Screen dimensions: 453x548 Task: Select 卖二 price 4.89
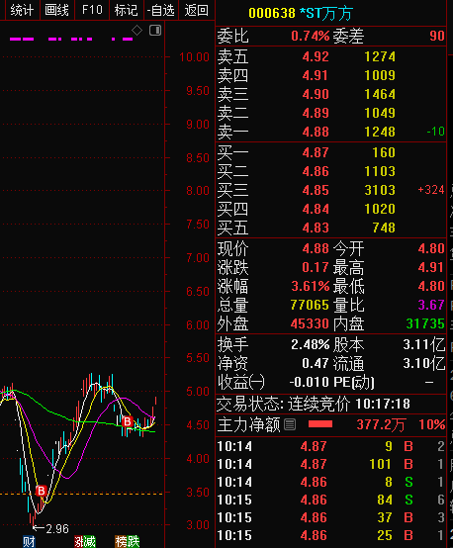(316, 113)
